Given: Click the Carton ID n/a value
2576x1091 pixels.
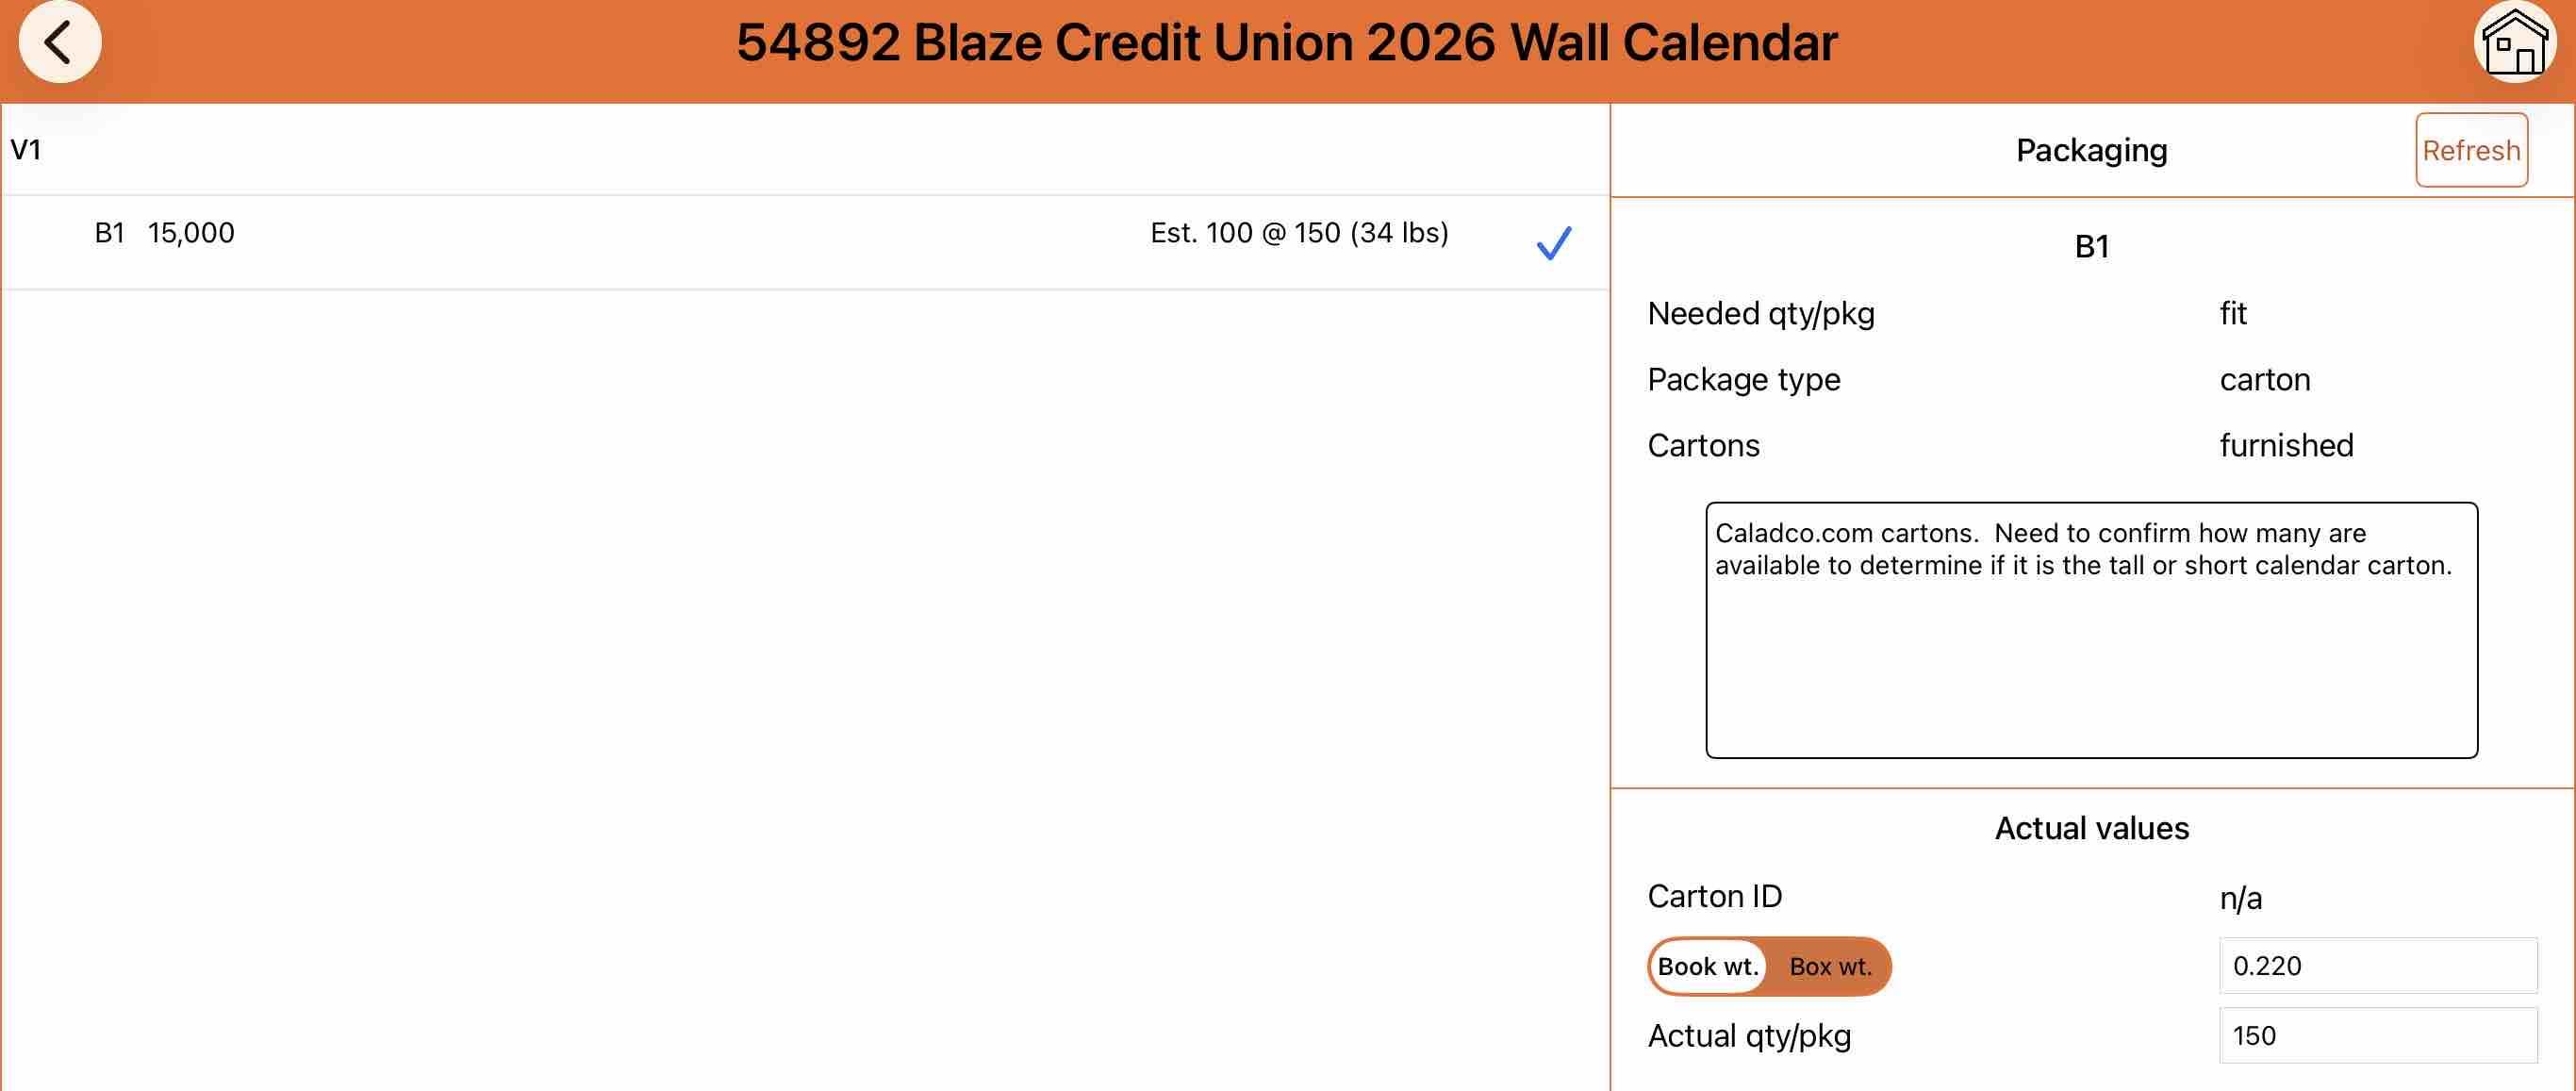Looking at the screenshot, I should [2240, 899].
